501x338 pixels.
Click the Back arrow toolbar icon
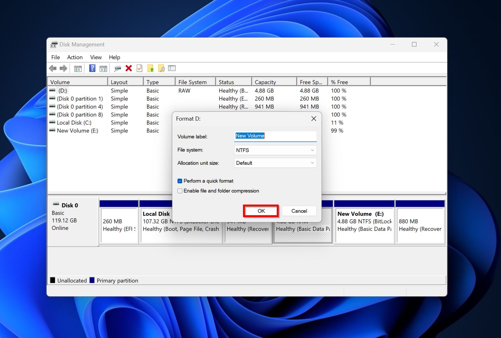point(53,68)
